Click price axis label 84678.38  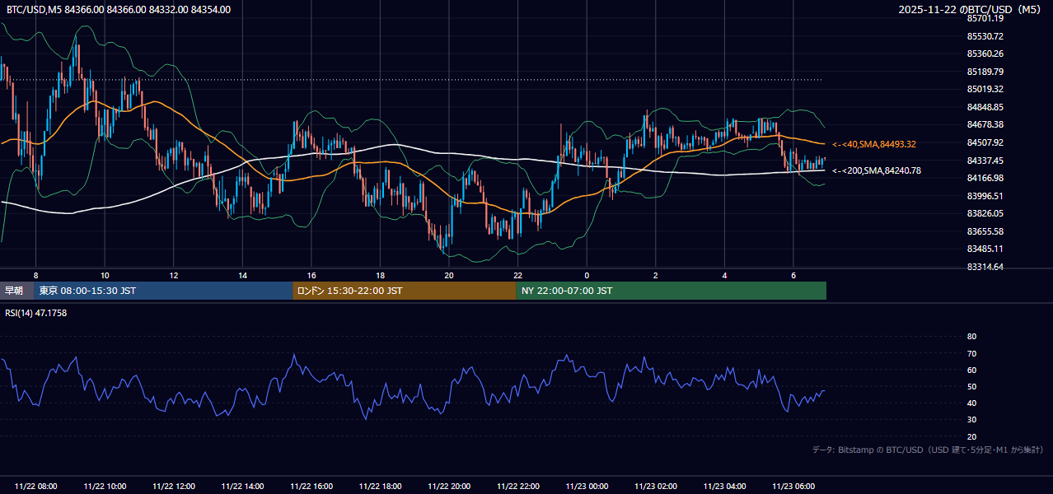(985, 124)
